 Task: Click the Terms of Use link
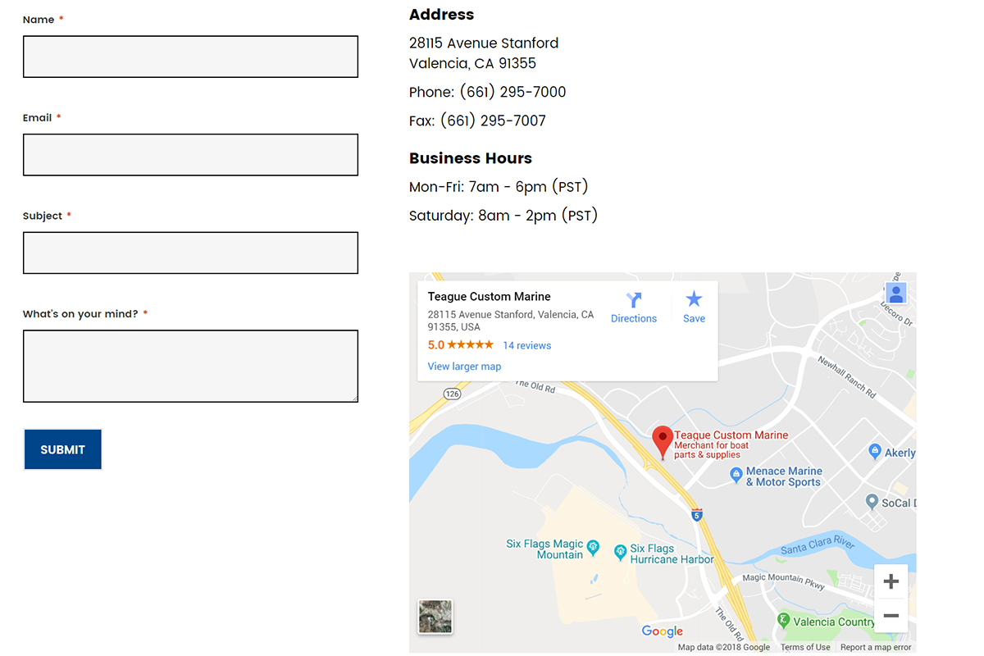click(x=805, y=648)
